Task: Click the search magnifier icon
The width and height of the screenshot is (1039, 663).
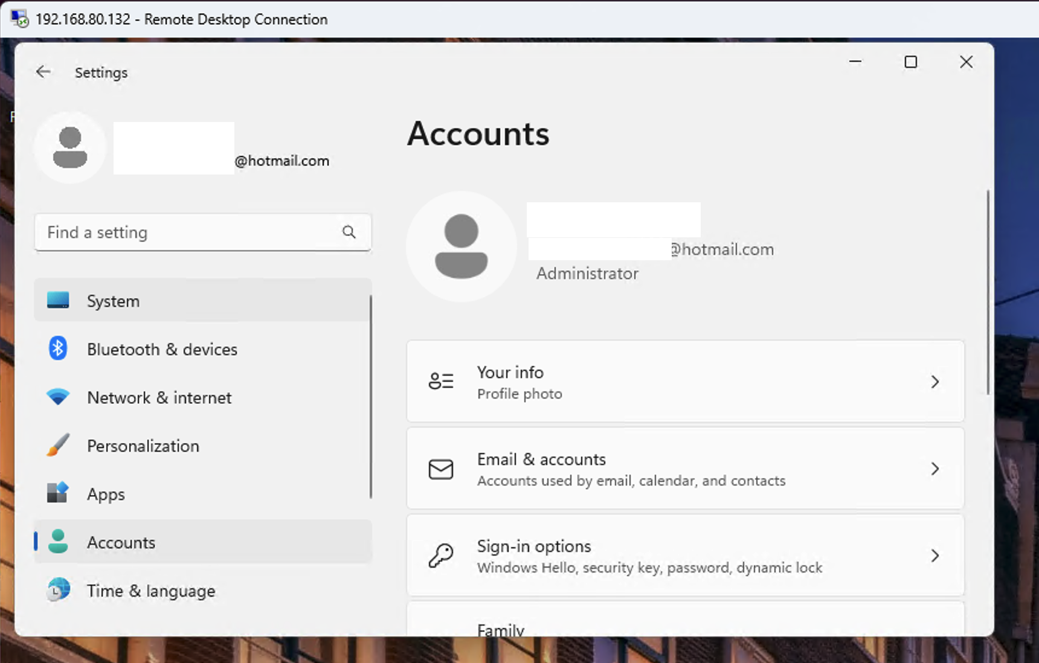Action: tap(349, 232)
